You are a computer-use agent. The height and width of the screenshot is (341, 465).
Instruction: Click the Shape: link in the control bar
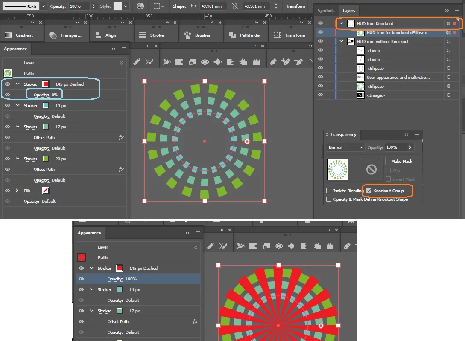click(179, 6)
